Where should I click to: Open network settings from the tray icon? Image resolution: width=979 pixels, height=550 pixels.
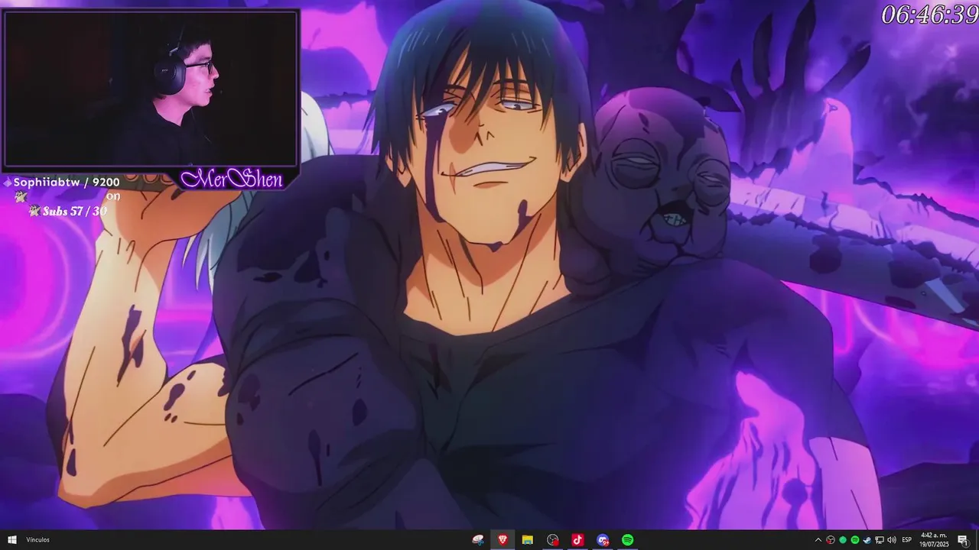tap(880, 540)
